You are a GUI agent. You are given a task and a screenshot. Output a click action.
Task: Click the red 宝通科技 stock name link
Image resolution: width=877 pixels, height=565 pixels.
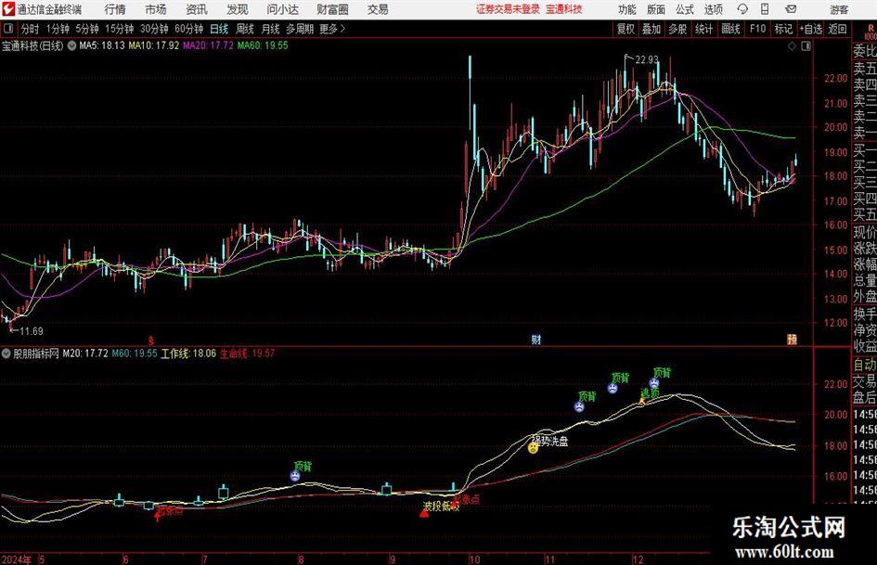564,9
